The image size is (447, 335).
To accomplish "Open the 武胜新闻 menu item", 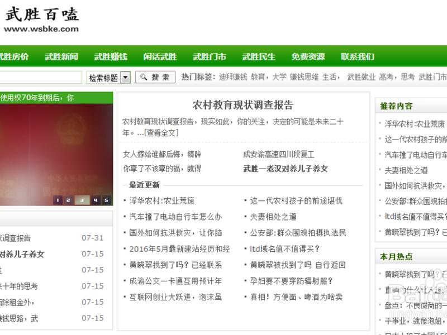I will pyautogui.click(x=61, y=57).
